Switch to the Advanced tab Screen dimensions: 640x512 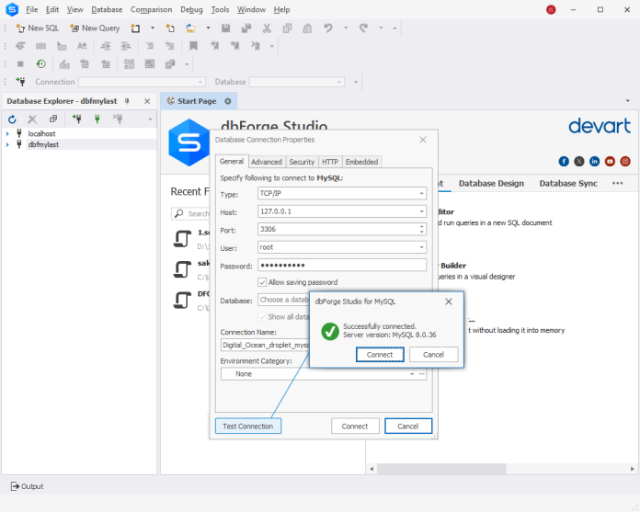[x=267, y=162]
